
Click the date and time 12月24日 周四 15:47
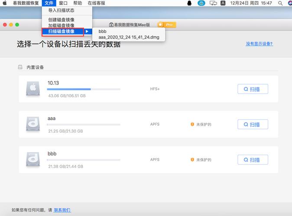click(x=251, y=3)
